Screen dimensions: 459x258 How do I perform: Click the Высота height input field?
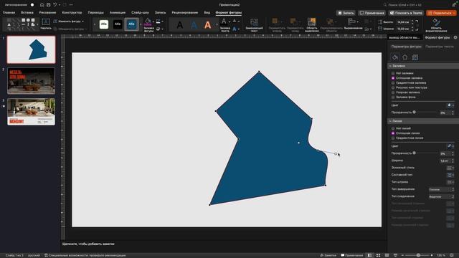tap(403, 22)
